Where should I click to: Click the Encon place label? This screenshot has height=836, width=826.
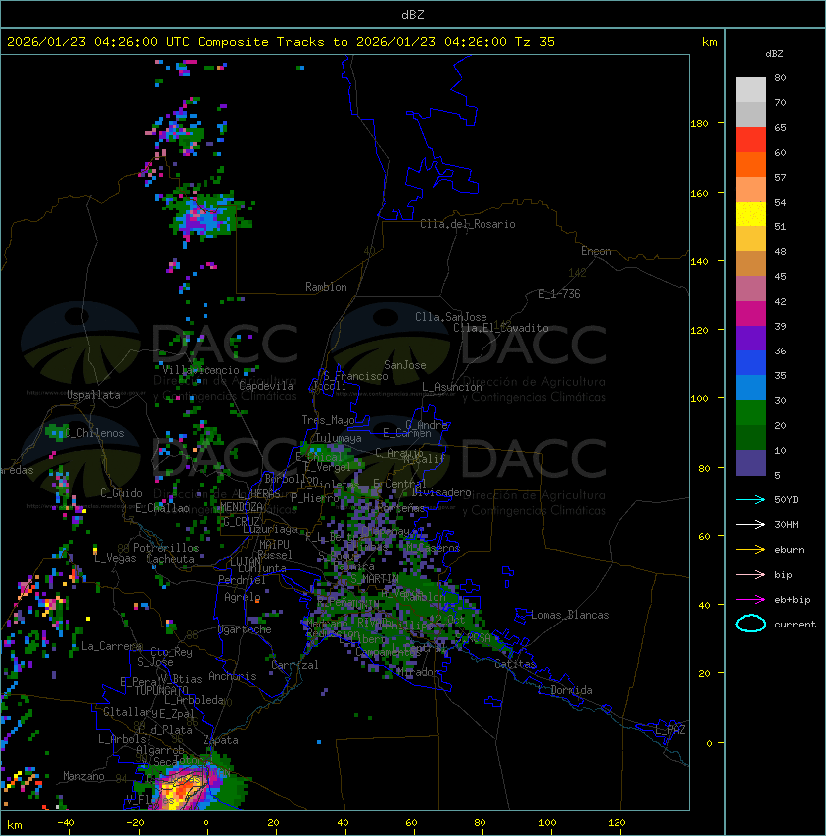pyautogui.click(x=596, y=251)
